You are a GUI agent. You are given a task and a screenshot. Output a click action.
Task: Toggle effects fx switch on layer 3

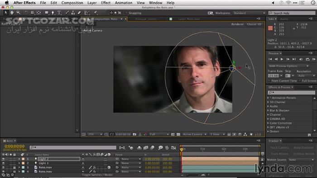point(94,167)
